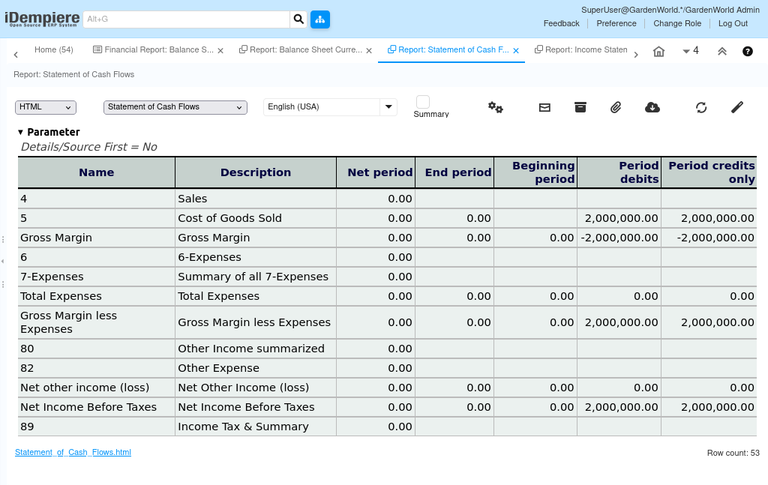Select Other Expense description cell
Screen dimensions: 768x485
[x=256, y=368]
